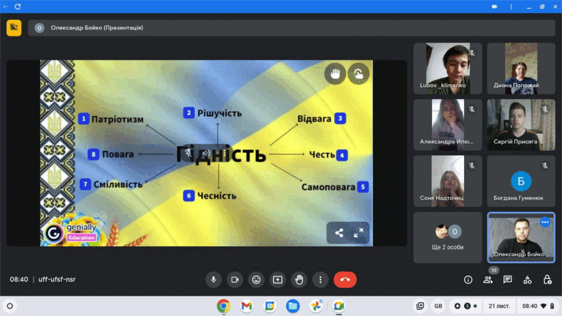Click marker 2 next to Рішучість
The image size is (562, 316).
(x=189, y=112)
